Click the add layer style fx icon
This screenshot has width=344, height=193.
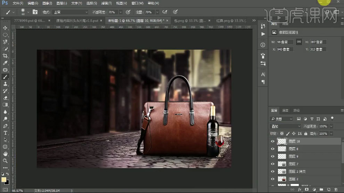point(299,190)
